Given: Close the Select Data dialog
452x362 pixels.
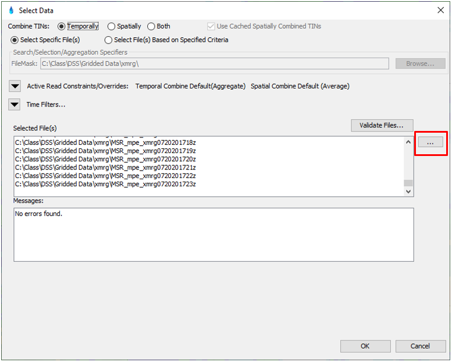Looking at the screenshot, I should pyautogui.click(x=440, y=10).
